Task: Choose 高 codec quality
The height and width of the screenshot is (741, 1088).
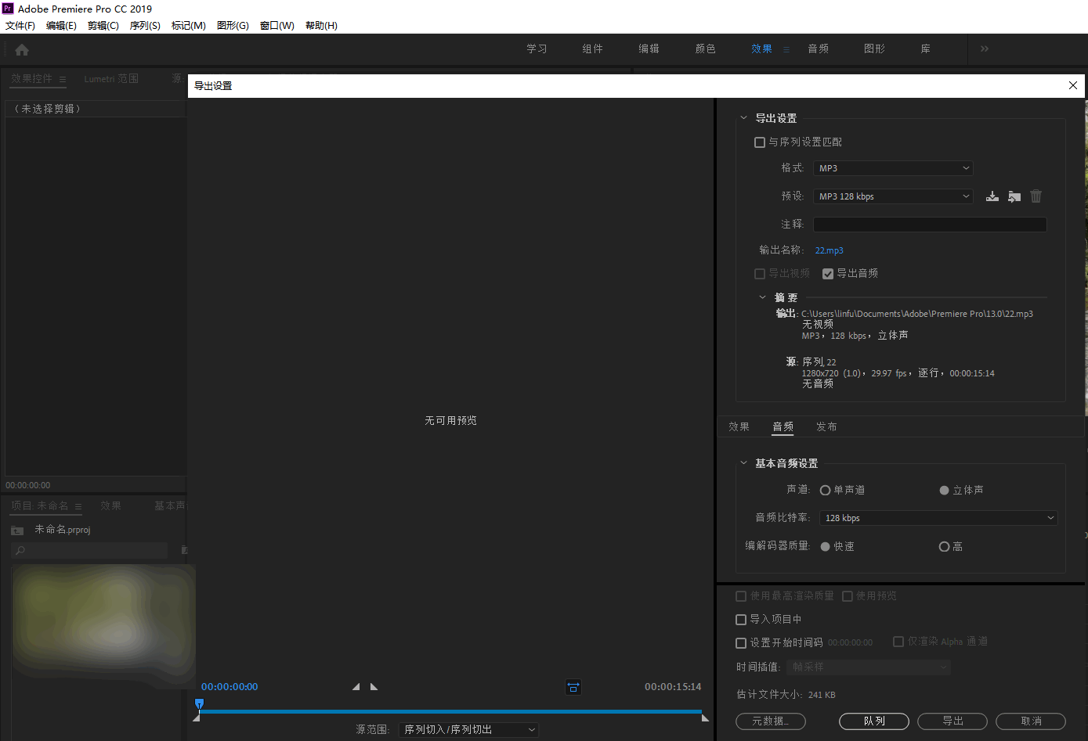Action: point(945,547)
